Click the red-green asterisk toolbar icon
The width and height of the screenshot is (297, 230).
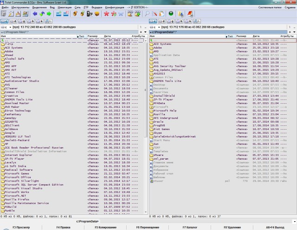point(114,14)
